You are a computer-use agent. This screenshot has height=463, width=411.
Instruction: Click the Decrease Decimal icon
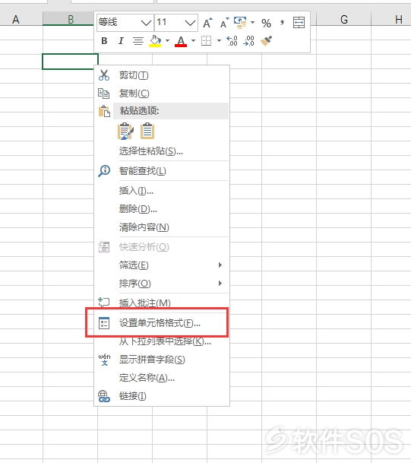pyautogui.click(x=248, y=41)
